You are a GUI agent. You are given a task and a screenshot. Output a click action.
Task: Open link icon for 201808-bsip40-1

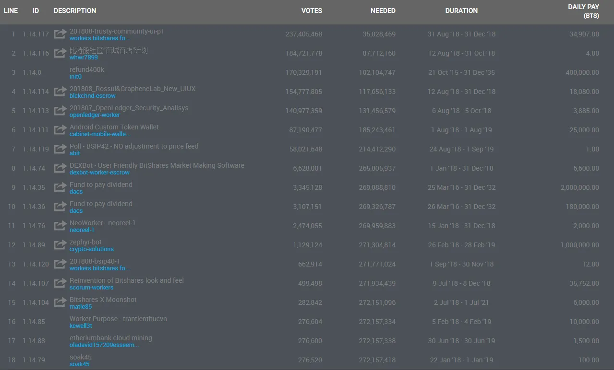point(60,264)
